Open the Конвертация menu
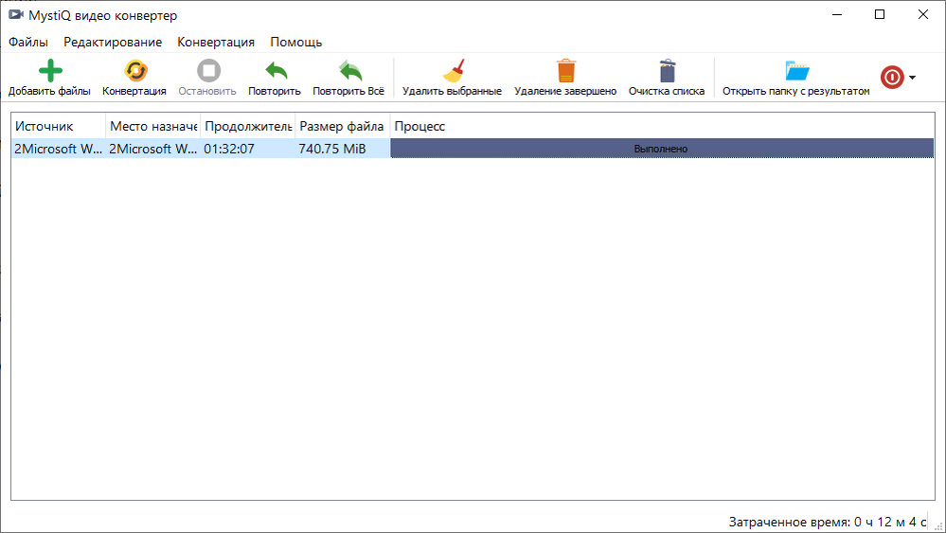Viewport: 946px width, 533px height. [x=216, y=43]
